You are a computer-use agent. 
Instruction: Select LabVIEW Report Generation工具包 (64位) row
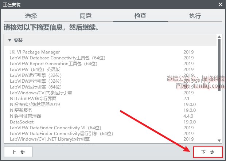(110, 63)
